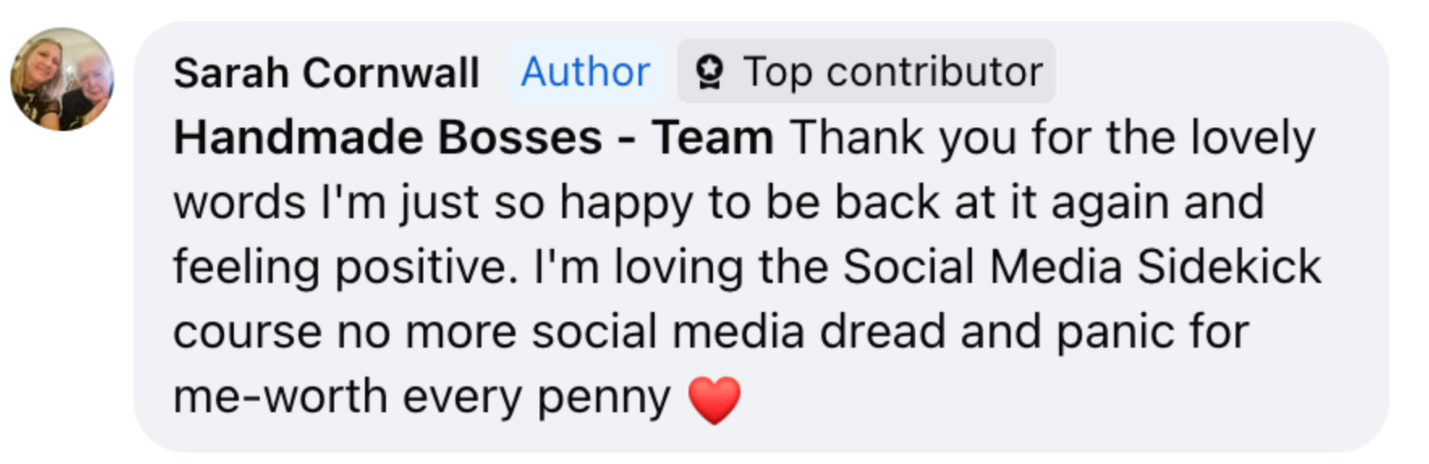1429x464 pixels.
Task: Open the Handmade Bosses - Team mention
Action: tap(473, 137)
